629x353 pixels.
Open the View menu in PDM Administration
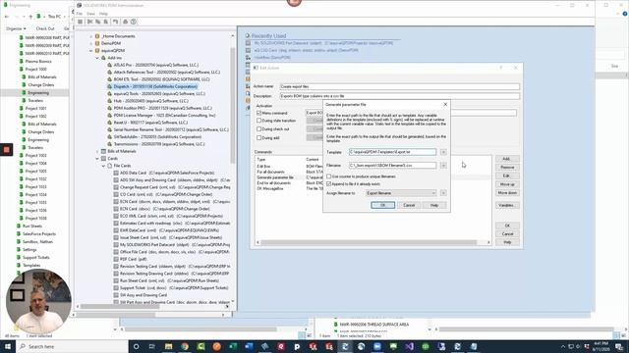pos(90,14)
